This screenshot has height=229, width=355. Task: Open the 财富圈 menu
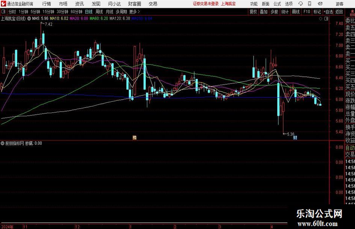click(134, 4)
